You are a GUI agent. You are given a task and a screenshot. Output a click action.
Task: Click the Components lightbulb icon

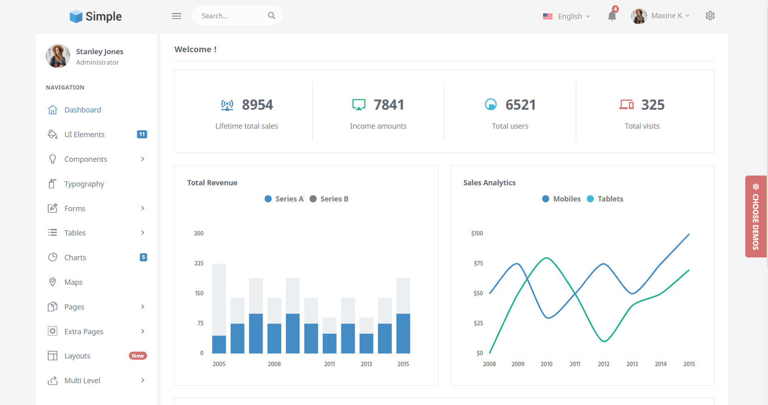point(53,159)
